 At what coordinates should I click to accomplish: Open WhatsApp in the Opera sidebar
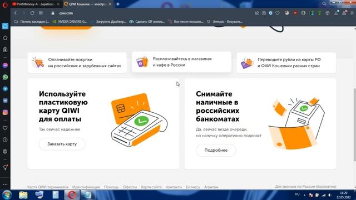point(5,77)
